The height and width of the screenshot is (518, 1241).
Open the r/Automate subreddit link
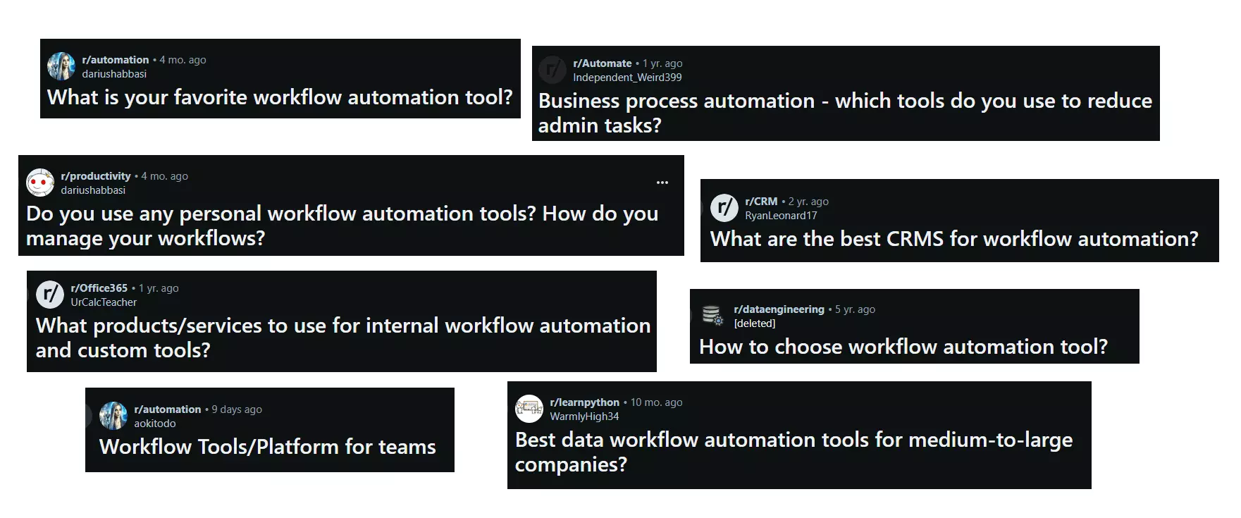[603, 63]
